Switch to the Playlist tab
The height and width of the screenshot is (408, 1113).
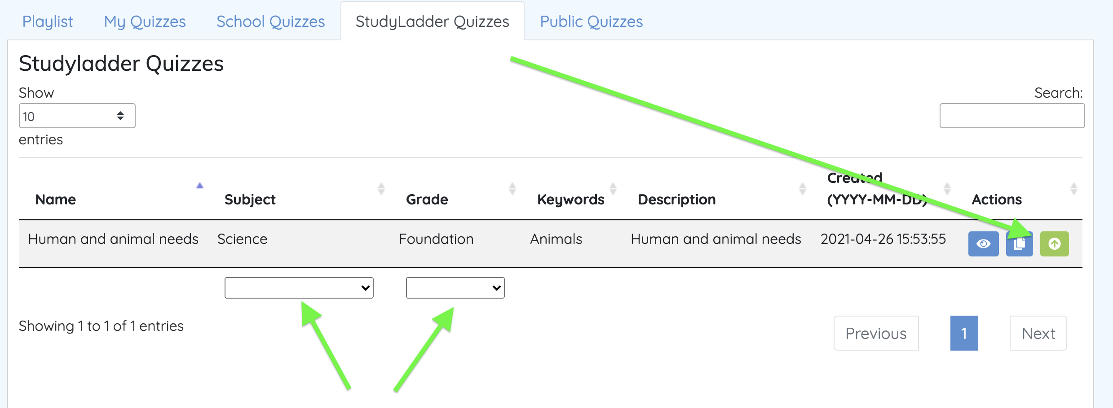(48, 22)
